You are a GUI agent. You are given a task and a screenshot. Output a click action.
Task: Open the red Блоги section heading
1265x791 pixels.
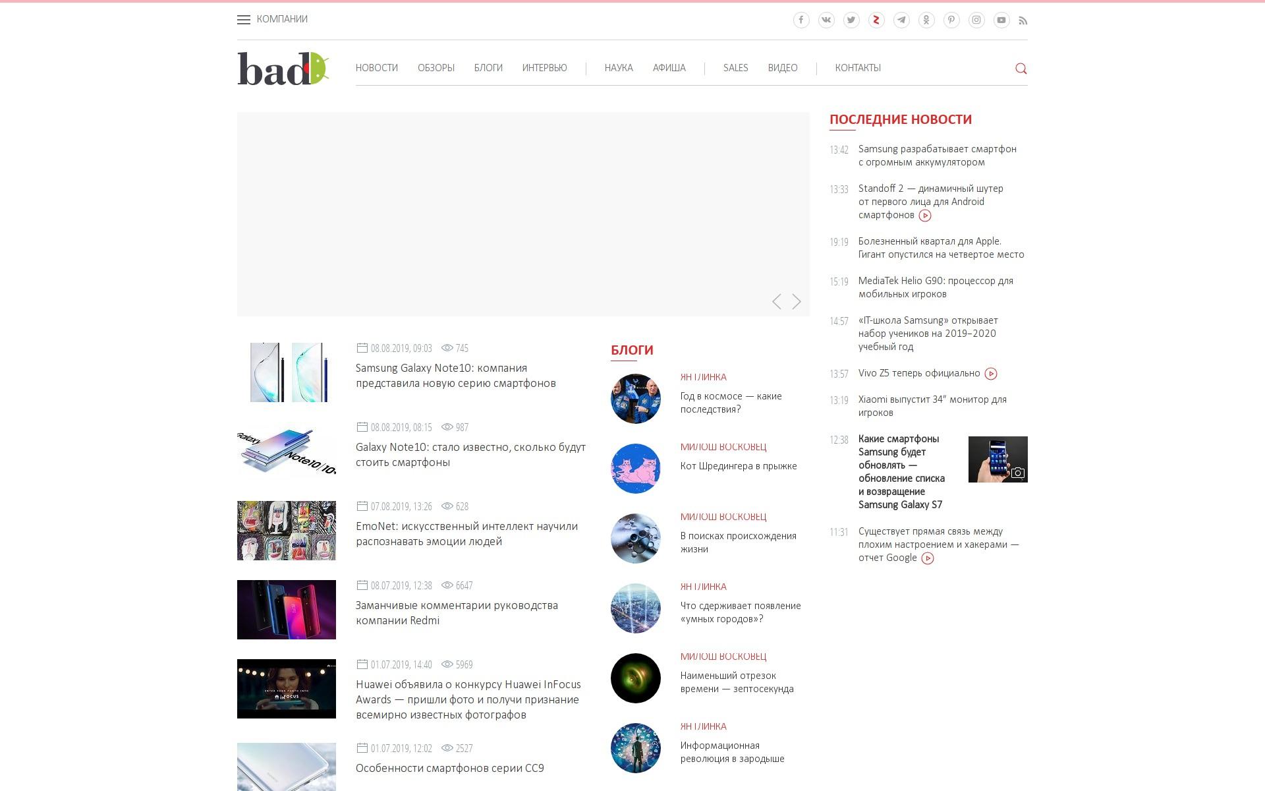click(x=632, y=350)
